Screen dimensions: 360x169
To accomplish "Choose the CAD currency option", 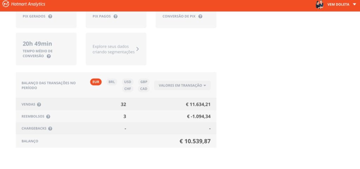I will pyautogui.click(x=144, y=89).
